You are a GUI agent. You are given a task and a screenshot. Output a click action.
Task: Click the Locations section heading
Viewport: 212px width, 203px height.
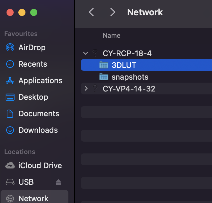[x=20, y=152]
